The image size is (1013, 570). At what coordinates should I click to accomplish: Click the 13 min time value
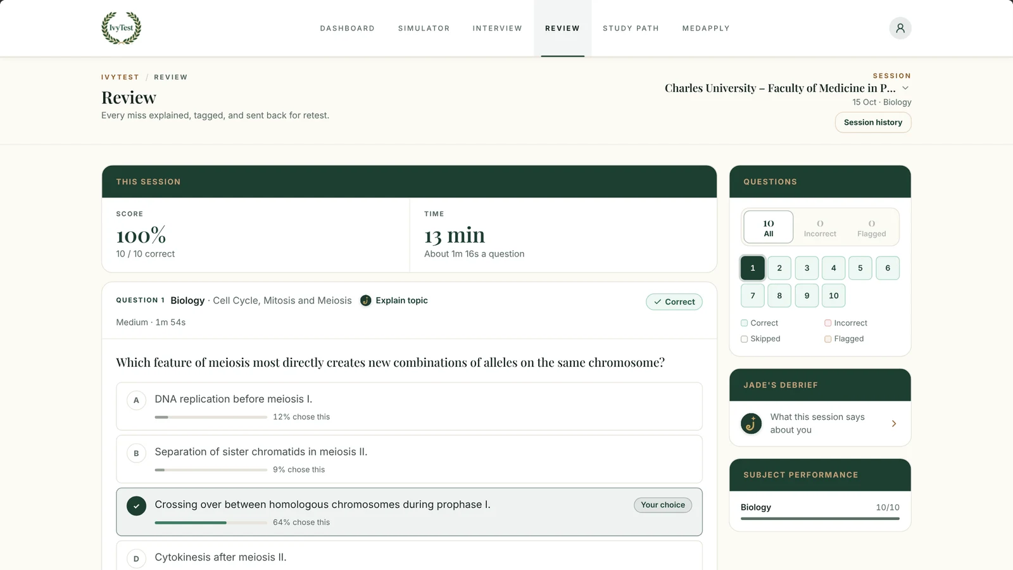pos(455,235)
